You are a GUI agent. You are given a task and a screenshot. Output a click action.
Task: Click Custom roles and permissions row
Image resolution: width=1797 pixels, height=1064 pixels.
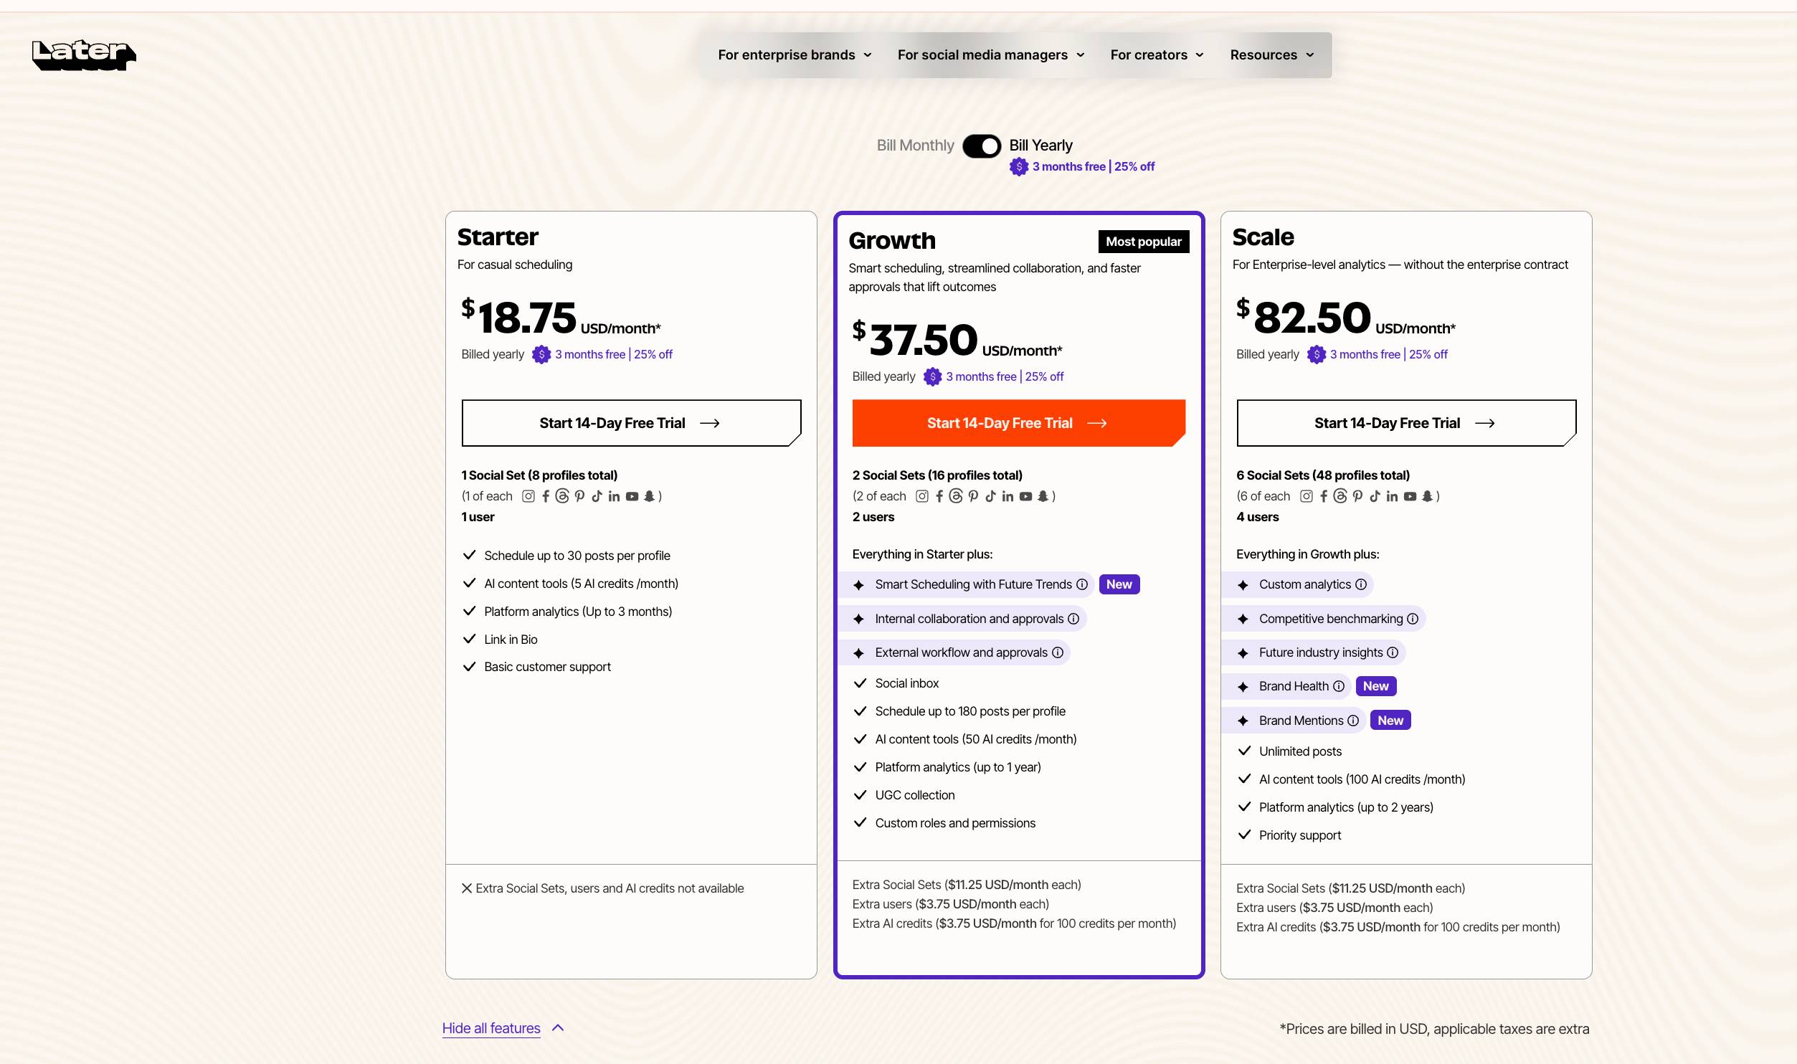click(x=944, y=823)
